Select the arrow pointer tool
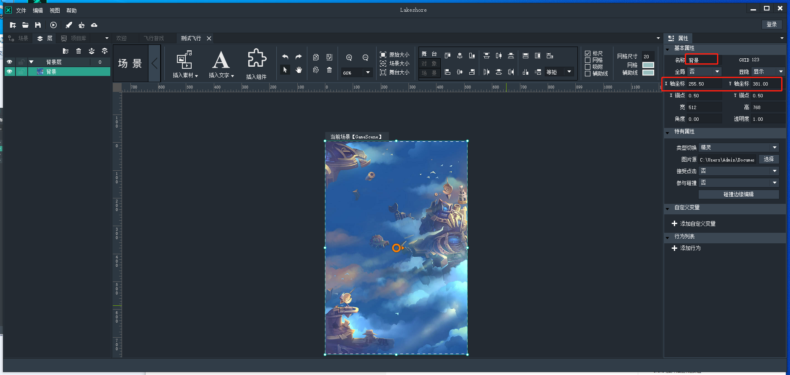 click(285, 70)
